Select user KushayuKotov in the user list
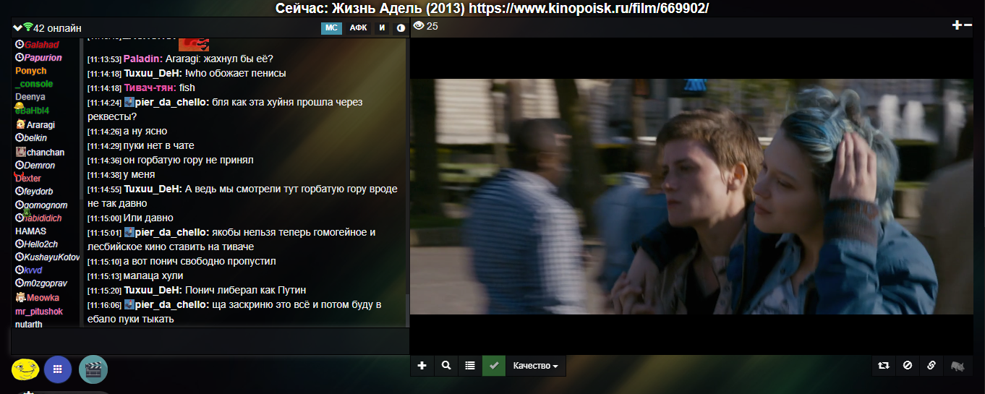 (x=52, y=257)
